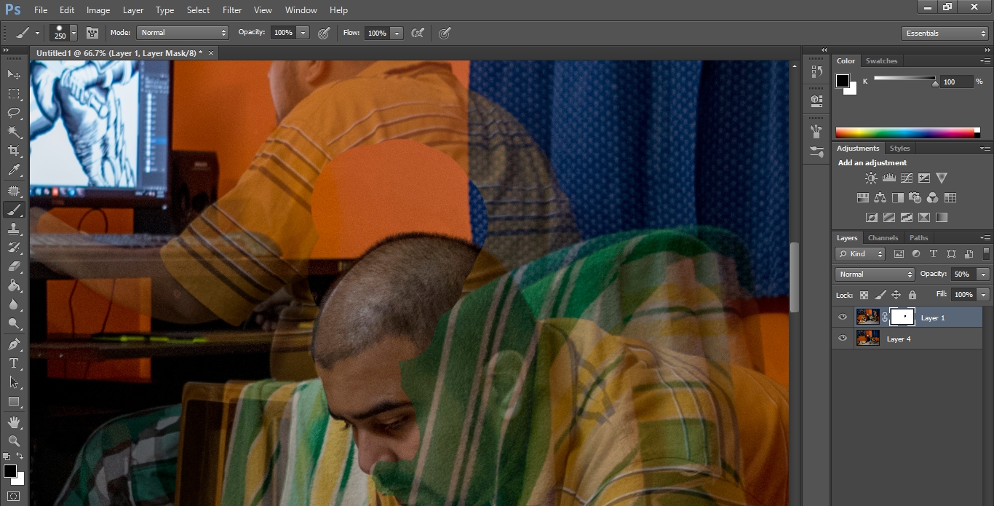This screenshot has width=994, height=506.
Task: Toggle pressure control for opacity
Action: pyautogui.click(x=324, y=33)
